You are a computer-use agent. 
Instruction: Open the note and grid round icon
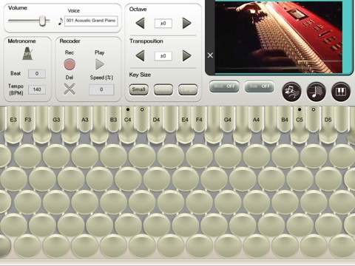click(316, 92)
